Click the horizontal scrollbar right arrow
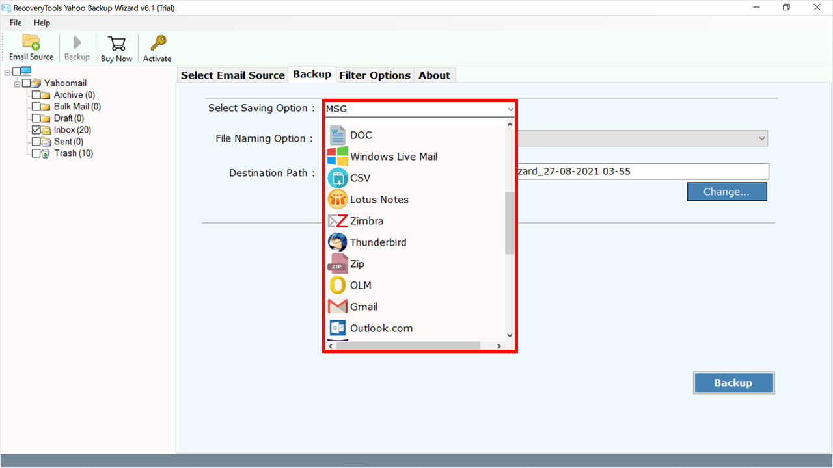 (499, 346)
